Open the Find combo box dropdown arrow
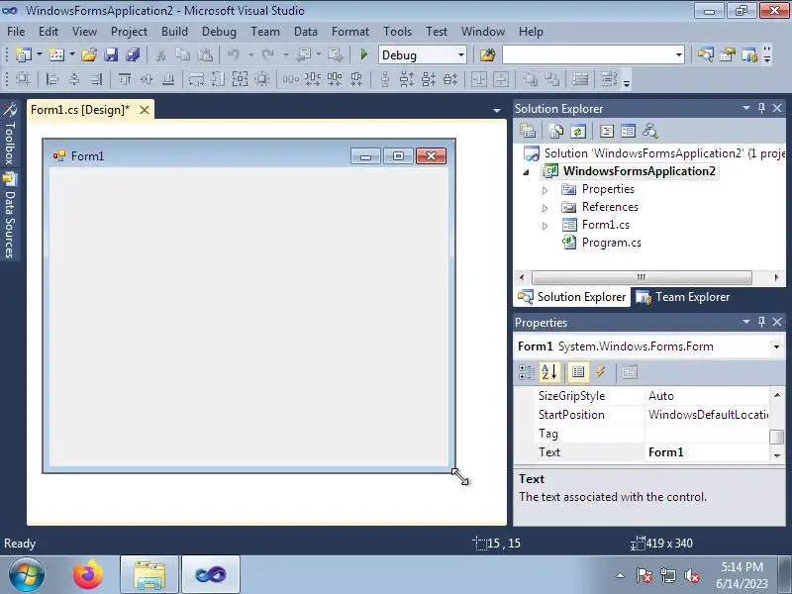This screenshot has width=792, height=594. (679, 55)
